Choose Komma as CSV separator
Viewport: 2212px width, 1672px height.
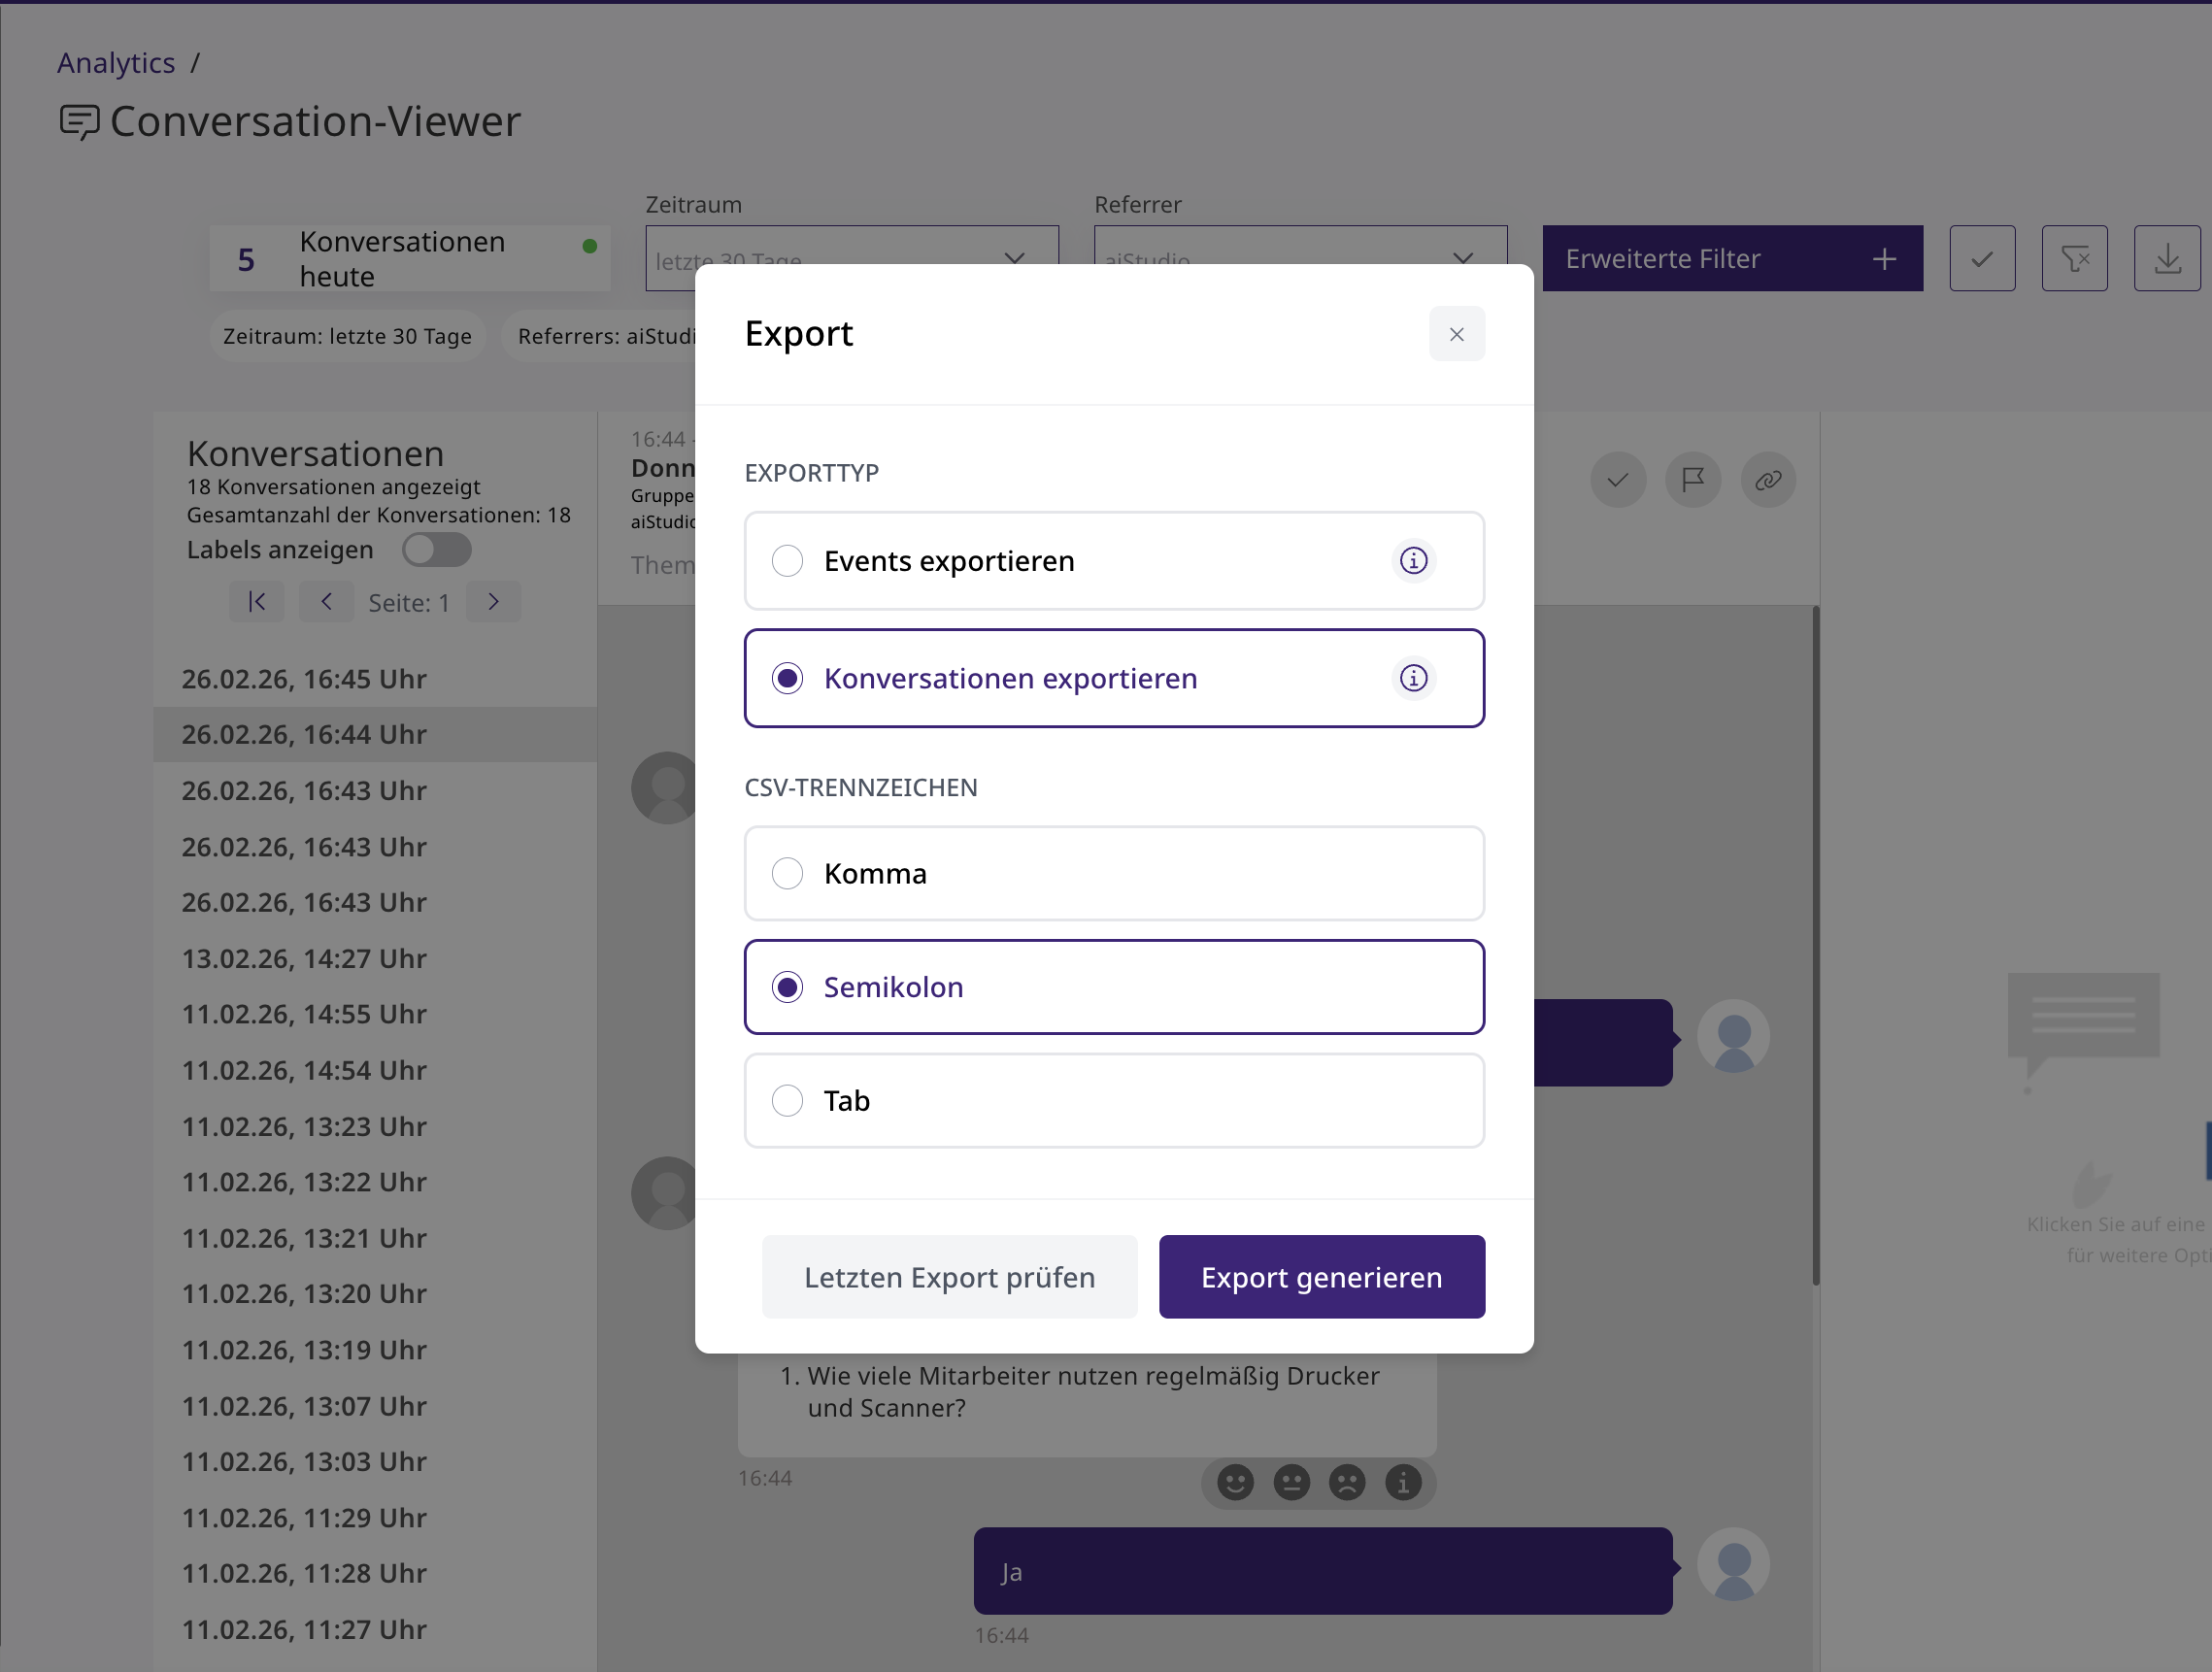(788, 874)
